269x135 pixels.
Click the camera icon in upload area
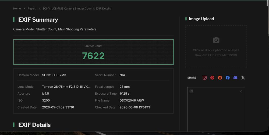[216, 40]
